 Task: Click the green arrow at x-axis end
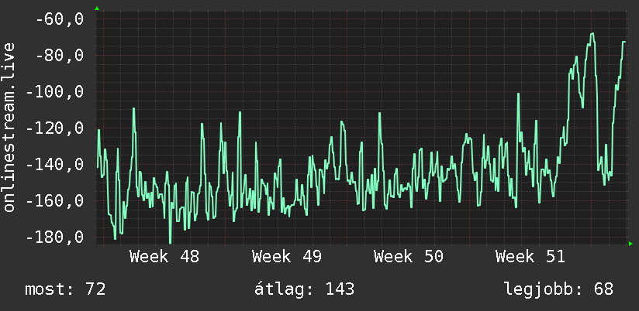[x=630, y=244]
